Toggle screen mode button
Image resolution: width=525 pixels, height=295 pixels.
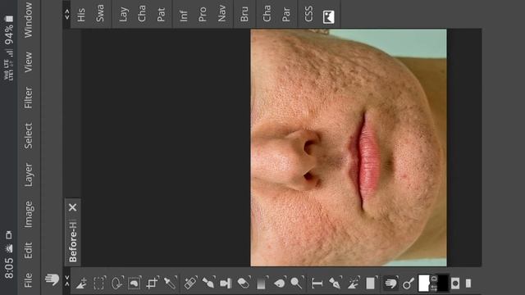[468, 284]
